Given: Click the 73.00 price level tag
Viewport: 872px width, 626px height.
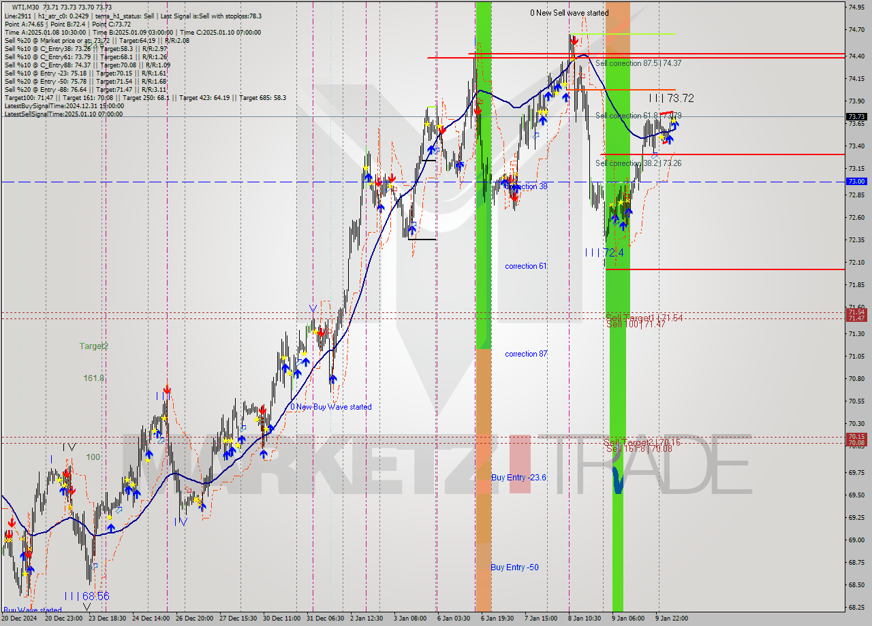Looking at the screenshot, I should point(856,181).
